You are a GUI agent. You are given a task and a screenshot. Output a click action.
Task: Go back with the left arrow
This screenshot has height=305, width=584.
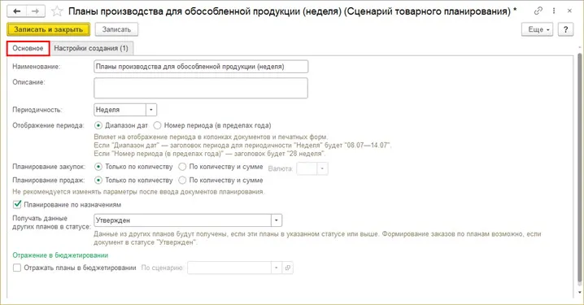pyautogui.click(x=17, y=11)
